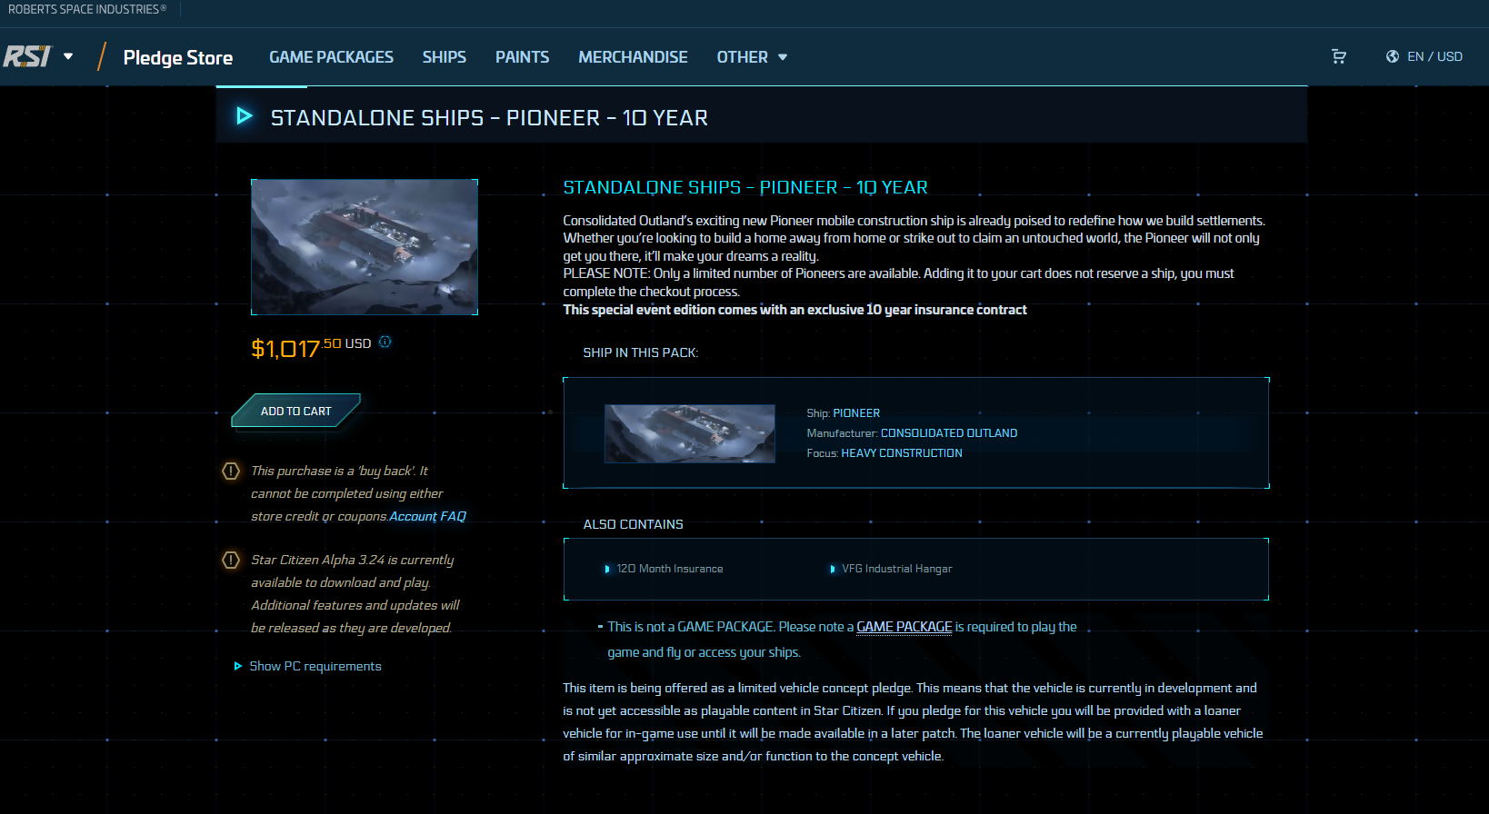This screenshot has width=1489, height=814.
Task: Click the RSI logo
Action: pyautogui.click(x=27, y=56)
